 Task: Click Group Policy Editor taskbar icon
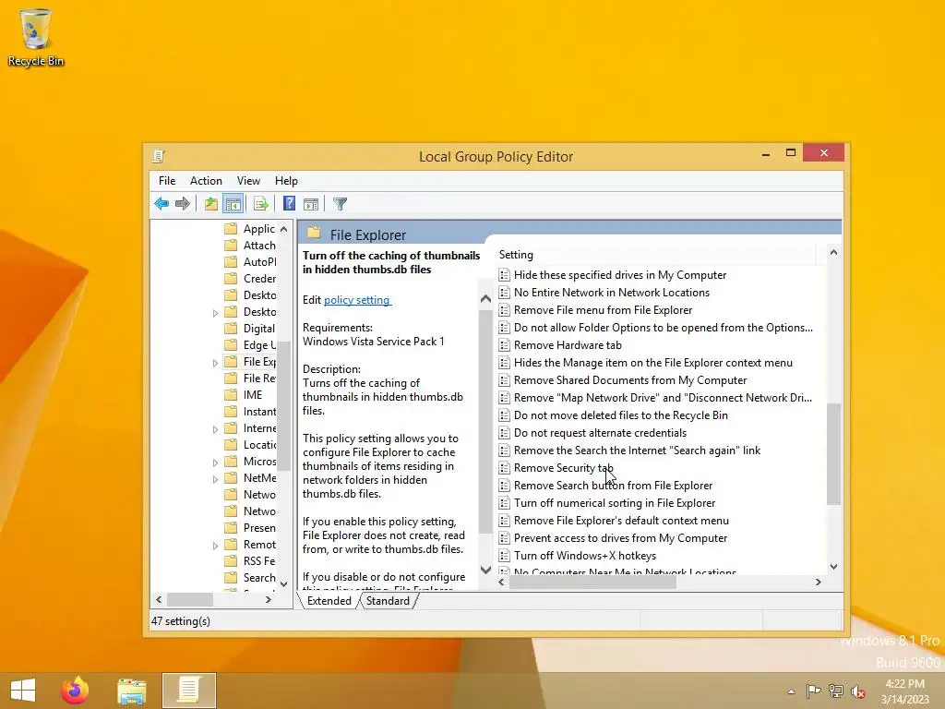click(x=188, y=691)
